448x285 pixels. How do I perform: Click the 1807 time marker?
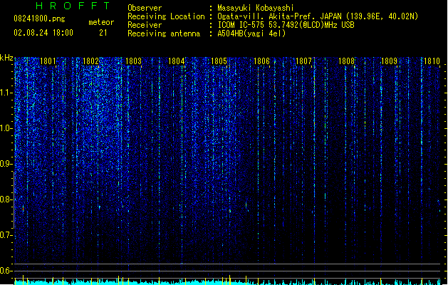point(303,61)
